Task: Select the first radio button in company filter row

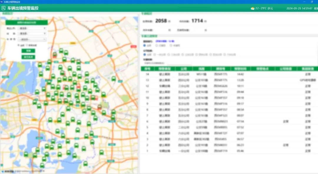Action: [x=145, y=54]
